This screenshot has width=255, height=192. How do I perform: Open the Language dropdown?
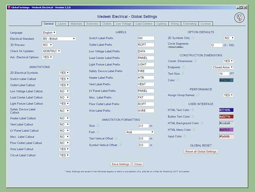pos(49,33)
